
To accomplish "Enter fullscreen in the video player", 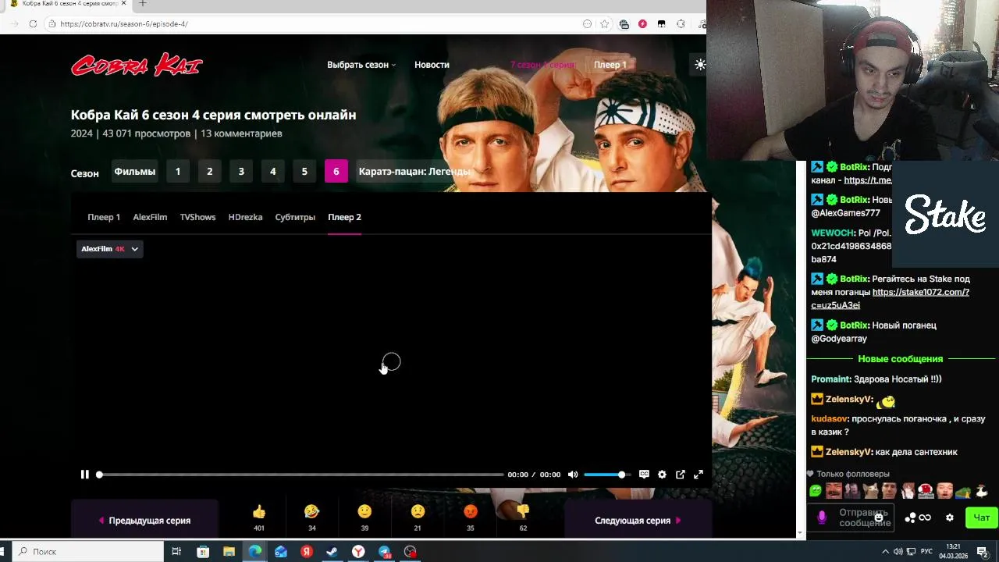I will pyautogui.click(x=699, y=475).
